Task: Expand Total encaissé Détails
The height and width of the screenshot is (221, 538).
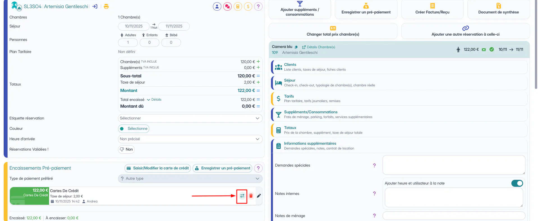Action: [154, 100]
